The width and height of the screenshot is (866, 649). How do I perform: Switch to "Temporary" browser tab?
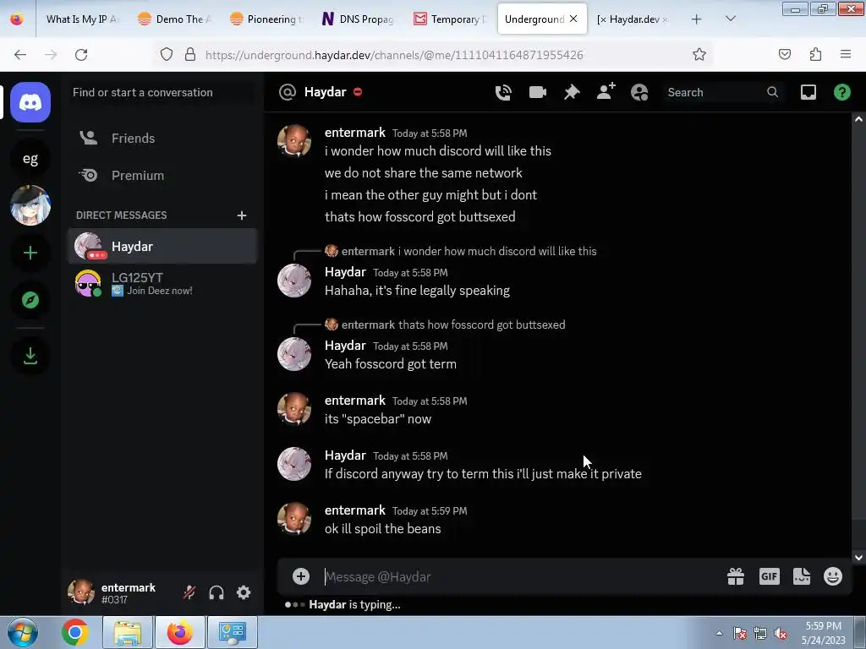click(x=451, y=19)
